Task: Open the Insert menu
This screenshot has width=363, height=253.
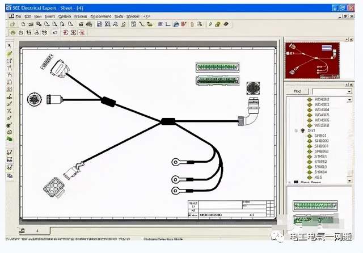Action: click(x=50, y=17)
